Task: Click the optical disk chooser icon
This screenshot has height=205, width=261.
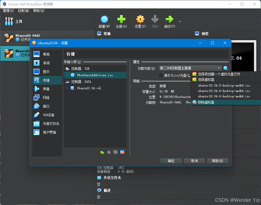Action: (225, 68)
